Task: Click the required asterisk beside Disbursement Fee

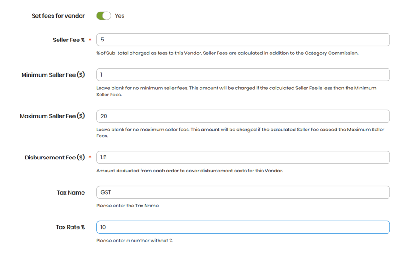Action: (x=90, y=157)
